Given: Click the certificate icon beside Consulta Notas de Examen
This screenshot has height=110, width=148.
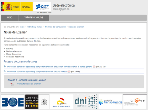Looking at the screenshot, I should pos(12,84).
